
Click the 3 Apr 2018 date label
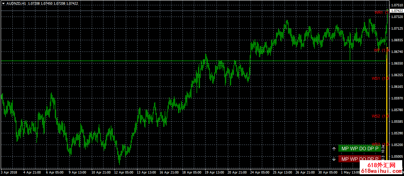click(9, 173)
